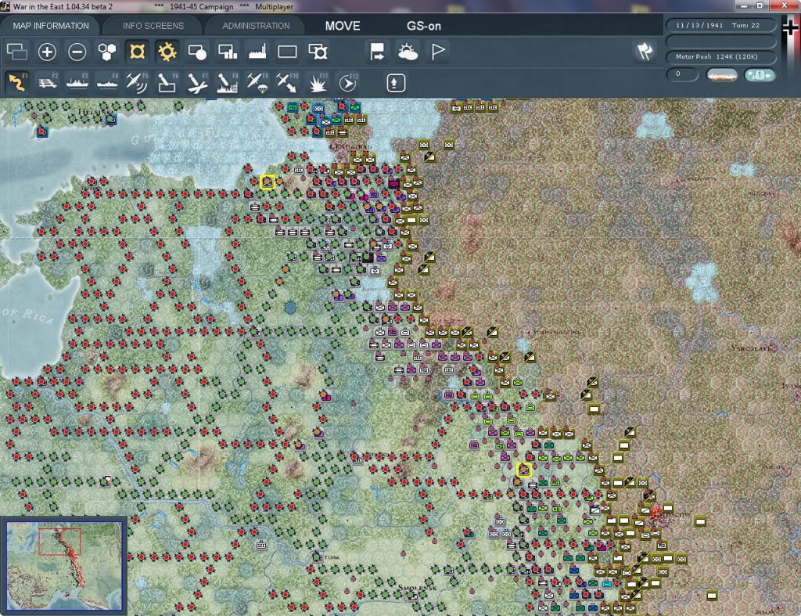This screenshot has width=801, height=616.
Task: Select the yellow-highlighted unit west of Moscow
Action: pyautogui.click(x=523, y=470)
